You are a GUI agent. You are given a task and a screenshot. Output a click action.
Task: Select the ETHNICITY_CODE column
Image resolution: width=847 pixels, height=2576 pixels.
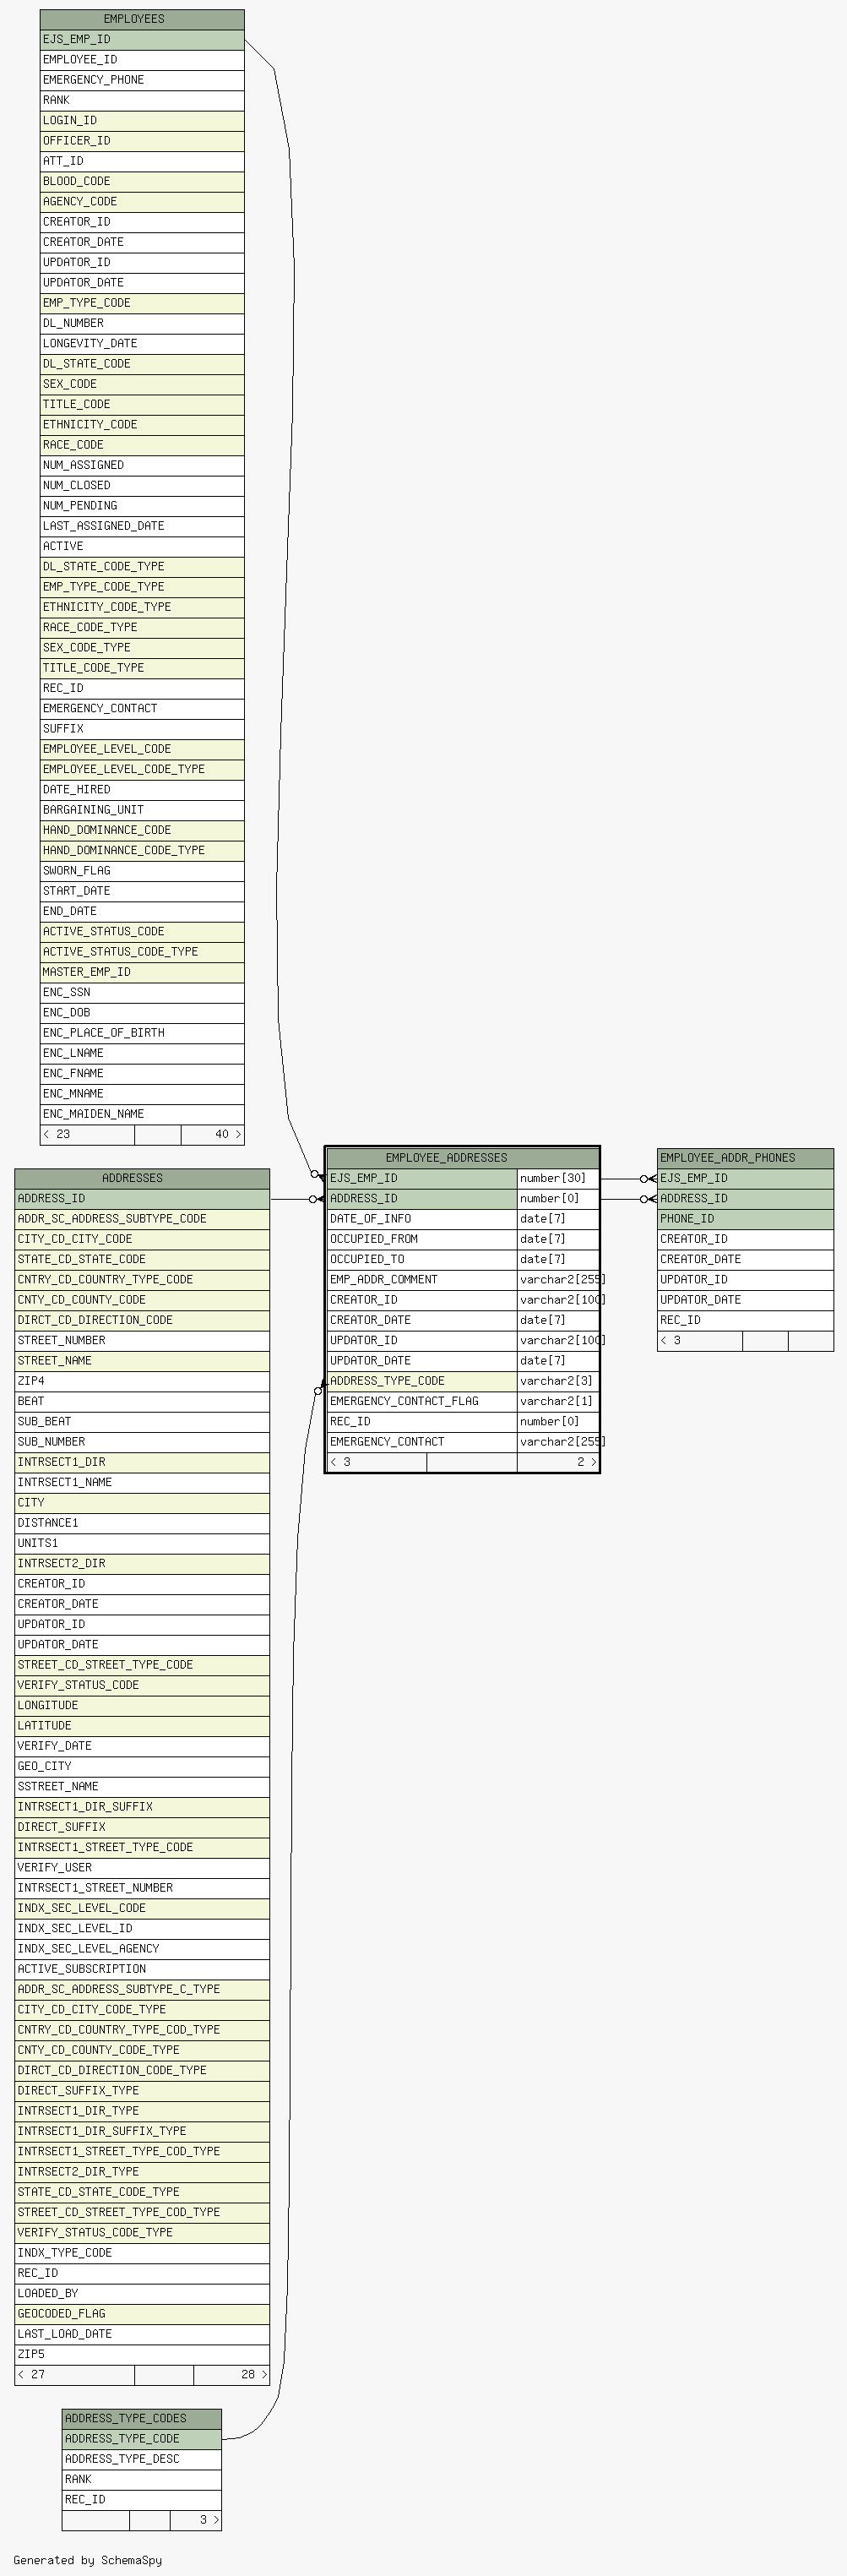142,425
